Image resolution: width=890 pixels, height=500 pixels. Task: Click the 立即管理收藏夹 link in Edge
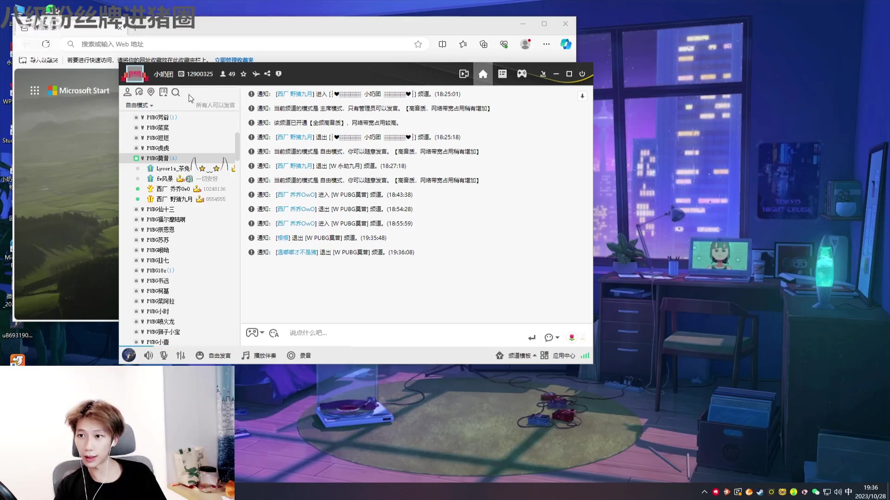point(234,60)
